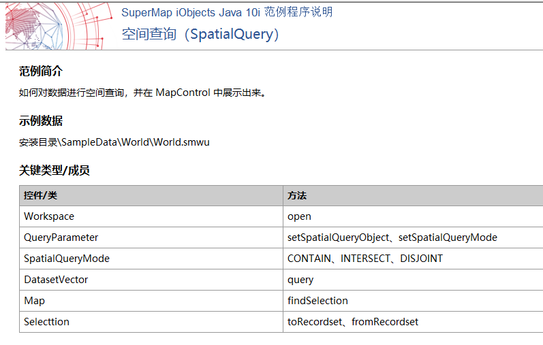The image size is (543, 345).
Task: Select the QueryParameter class cell
Action: tap(151, 237)
